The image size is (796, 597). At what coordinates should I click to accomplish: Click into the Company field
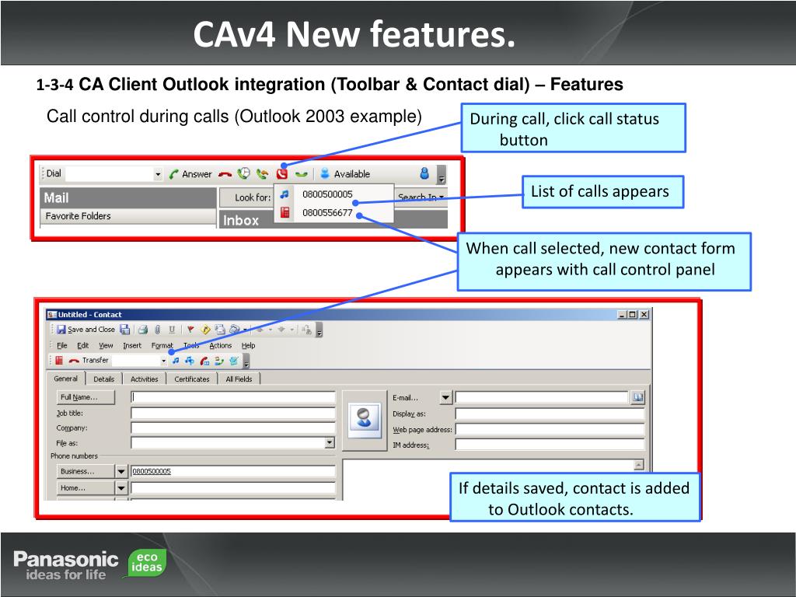pos(233,428)
